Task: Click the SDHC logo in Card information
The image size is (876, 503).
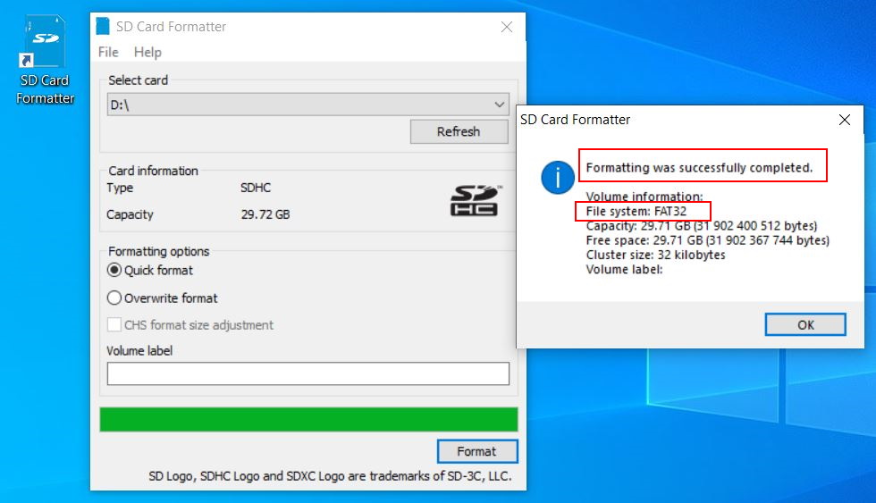Action: pyautogui.click(x=476, y=200)
